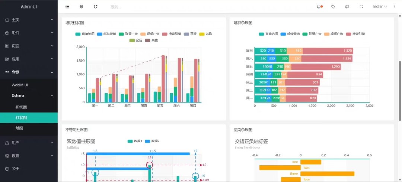Toggle 数据1 legend in 双数值柱形图

coord(135,141)
